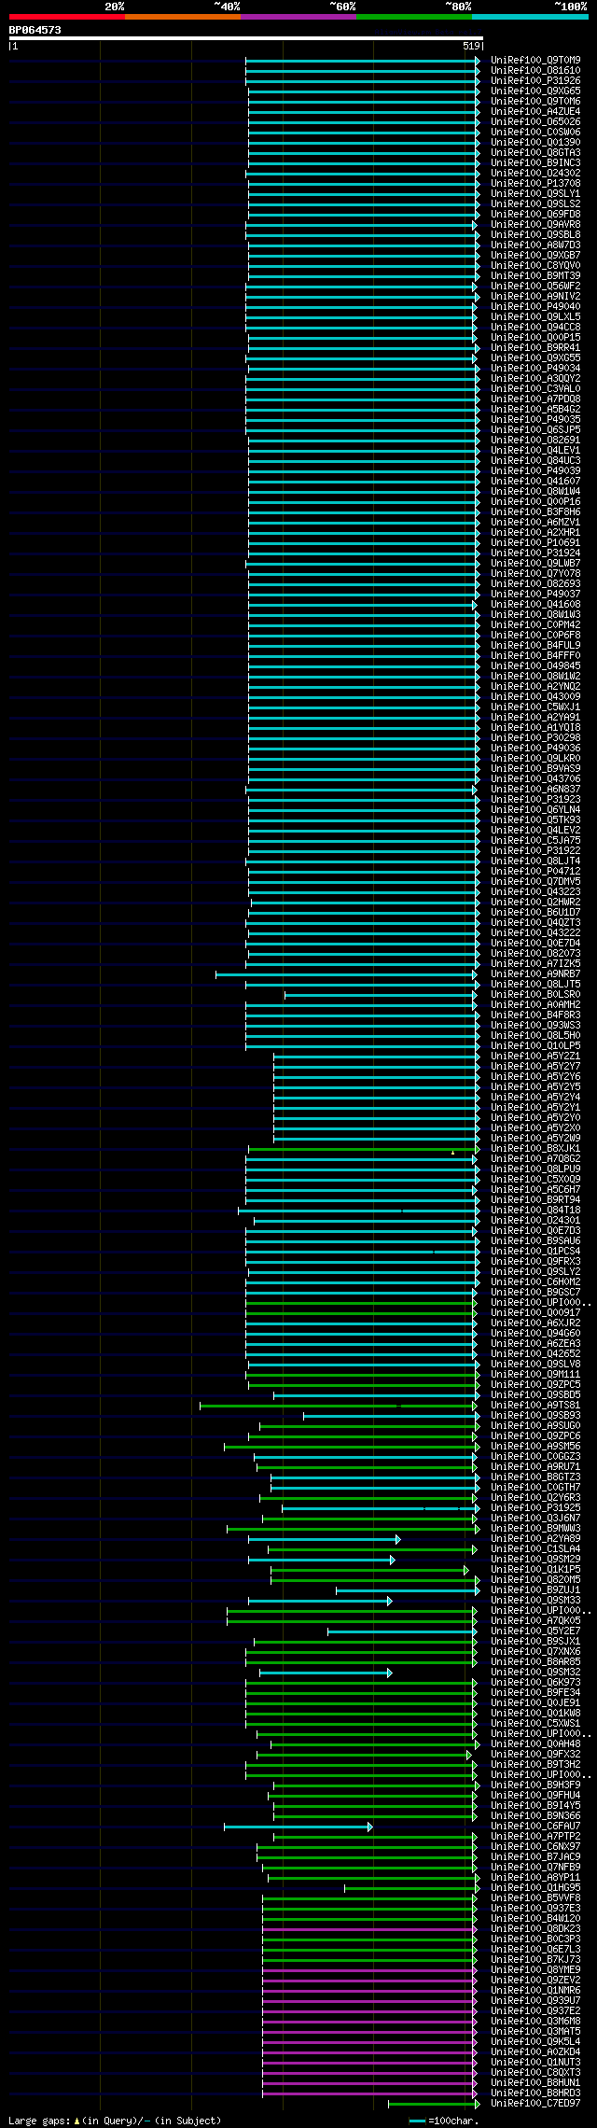The image size is (597, 2128).
Task: Click the white query sequence ruler bar
Action: click(x=245, y=38)
